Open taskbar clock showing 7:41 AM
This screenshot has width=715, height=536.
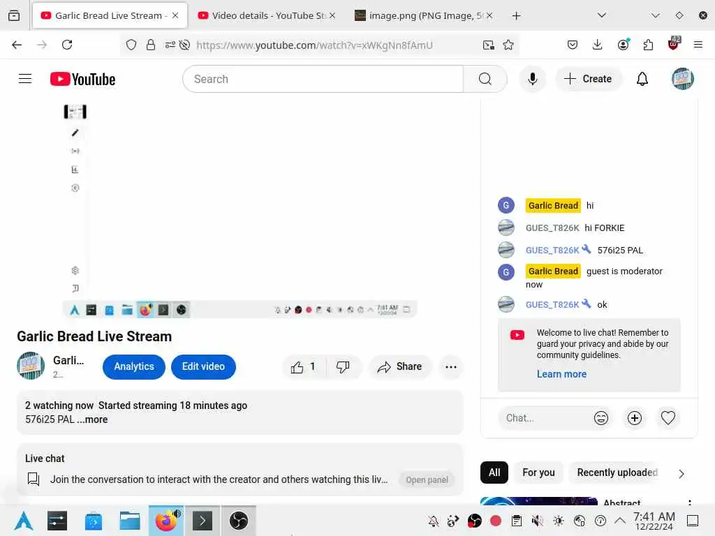(x=654, y=521)
